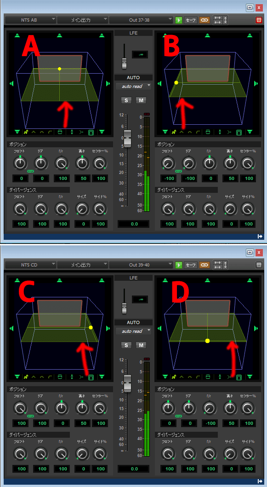Click top center speaker icon, NT5 AB left panner
This screenshot has width=267, height=487.
pos(60,35)
